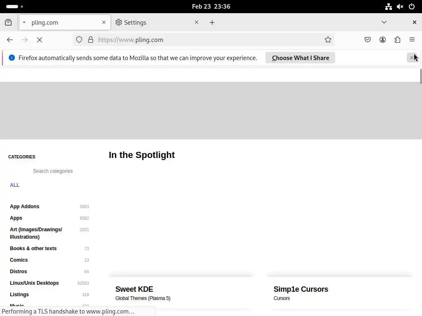Open the Firefox account icon
Image resolution: width=422 pixels, height=316 pixels.
click(382, 40)
